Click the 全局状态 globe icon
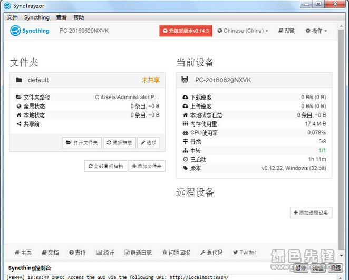This screenshot has width=349, height=280. (18, 106)
